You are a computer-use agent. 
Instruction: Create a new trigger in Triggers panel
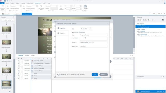click(138, 20)
